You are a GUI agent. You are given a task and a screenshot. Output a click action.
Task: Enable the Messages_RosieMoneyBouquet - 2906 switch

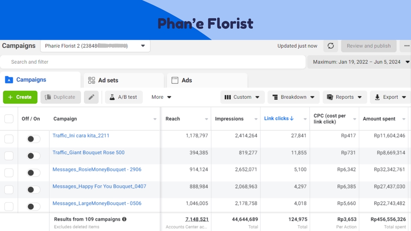pos(33,173)
